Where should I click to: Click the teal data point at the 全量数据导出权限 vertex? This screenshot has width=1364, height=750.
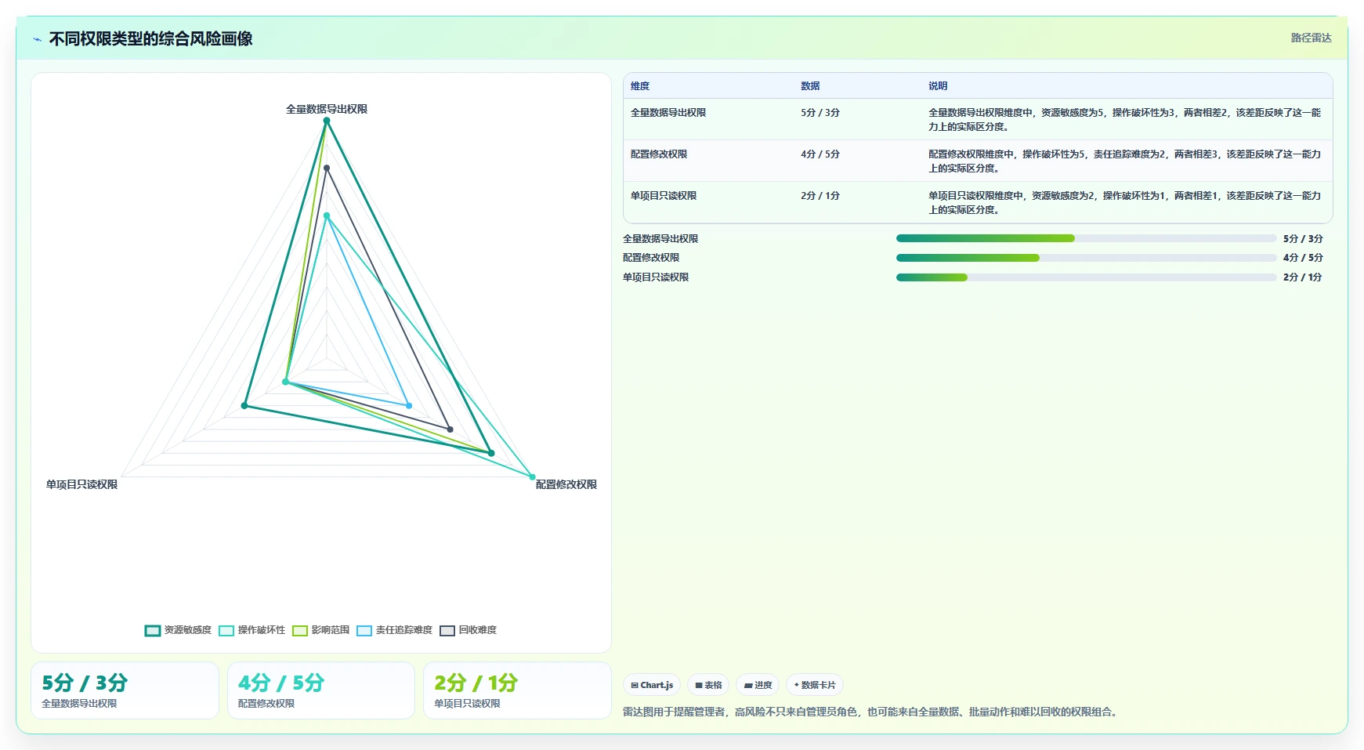coord(327,120)
